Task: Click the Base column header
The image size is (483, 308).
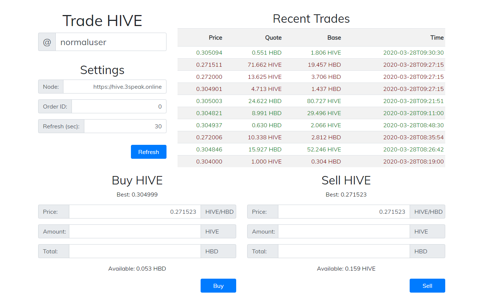Action: click(x=334, y=37)
